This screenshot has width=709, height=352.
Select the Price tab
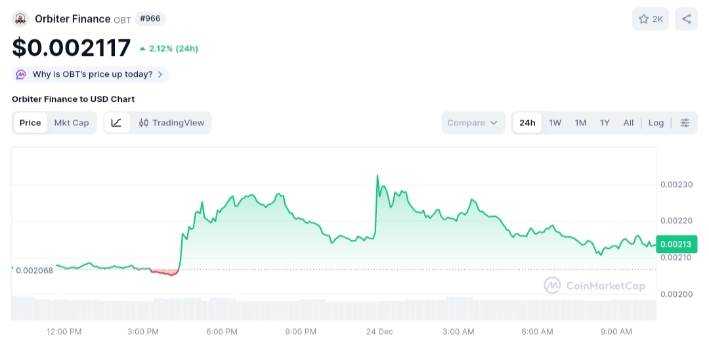pyautogui.click(x=30, y=123)
